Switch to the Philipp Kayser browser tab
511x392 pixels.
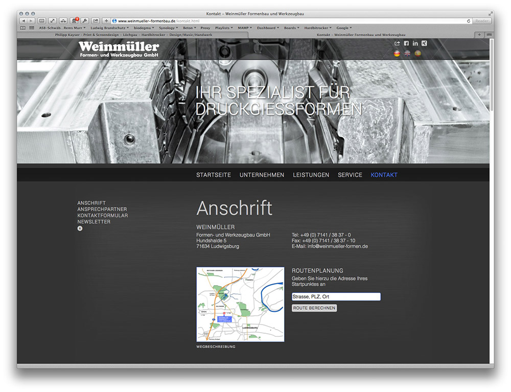(133, 35)
